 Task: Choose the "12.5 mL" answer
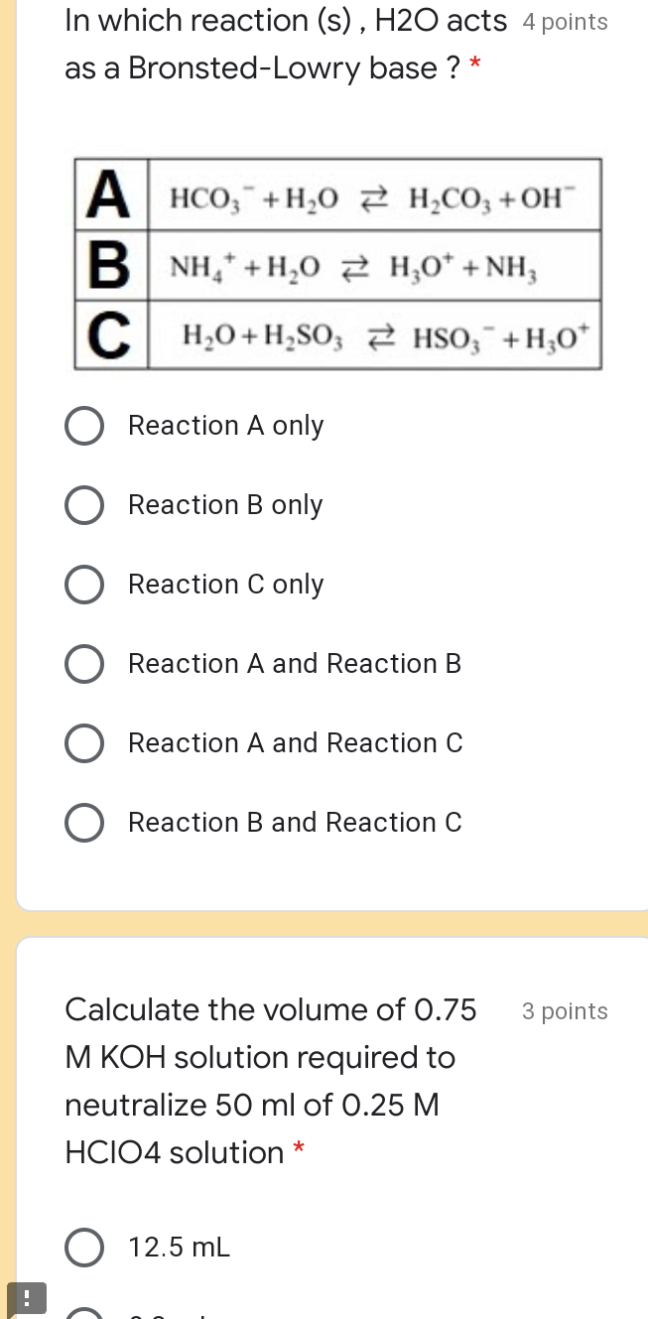point(84,1248)
